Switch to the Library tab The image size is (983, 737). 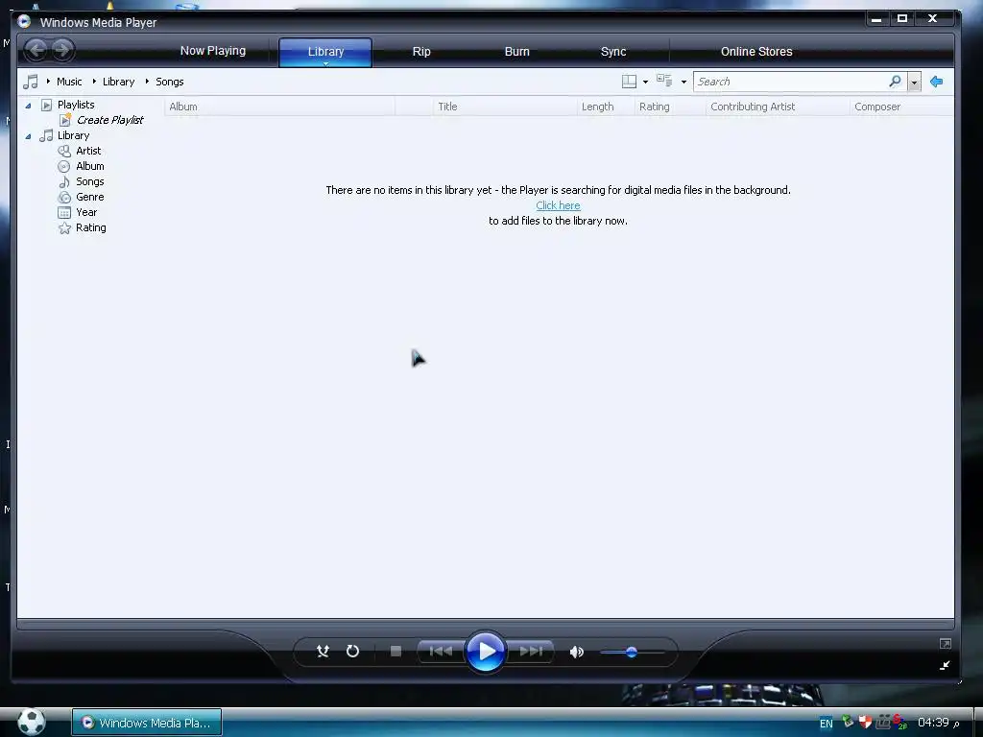pos(325,52)
